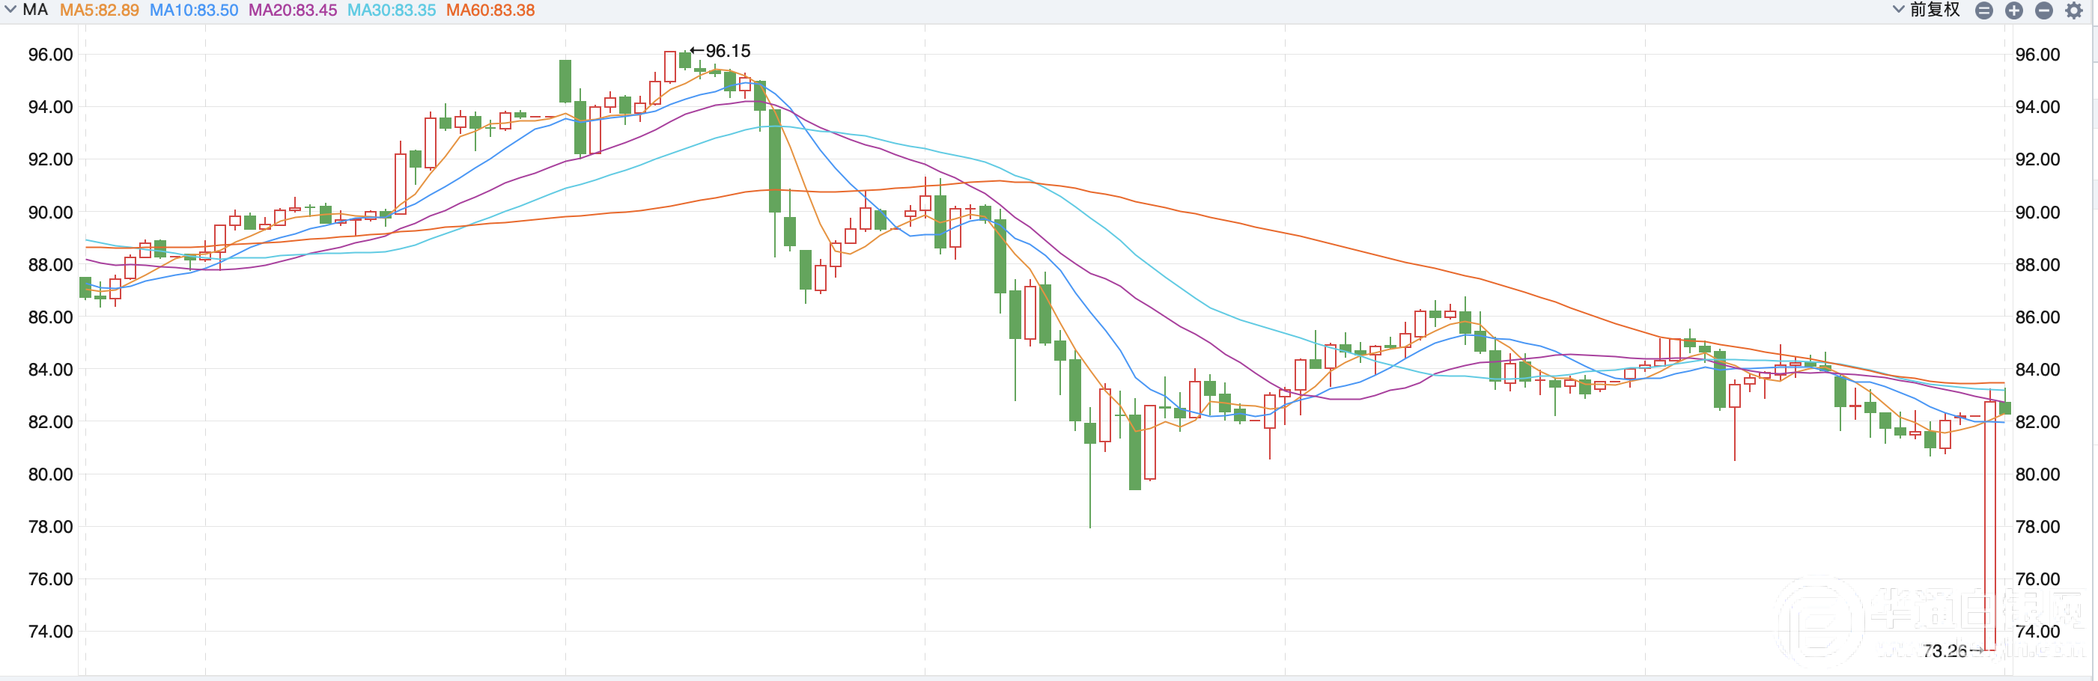Click the cyan MA30:83.35 legend
This screenshot has height=681, width=2098.
click(x=392, y=10)
